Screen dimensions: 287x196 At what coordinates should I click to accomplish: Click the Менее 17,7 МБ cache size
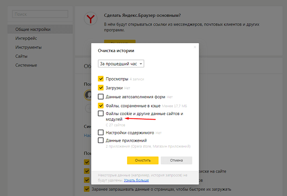click(x=174, y=106)
